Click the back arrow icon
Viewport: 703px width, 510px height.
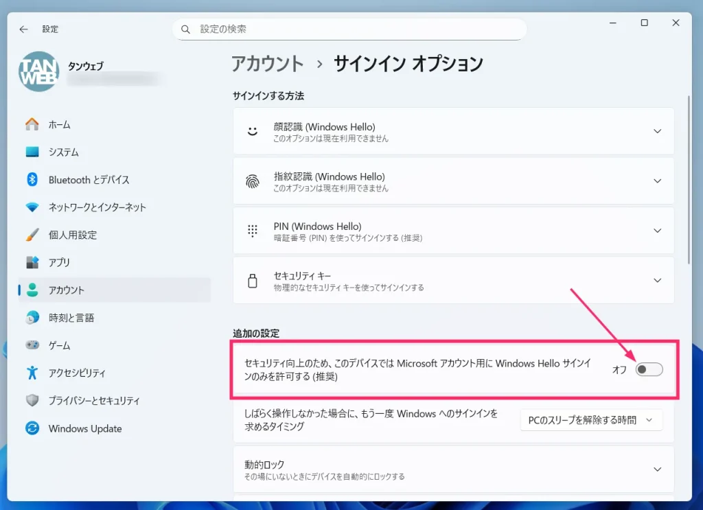click(x=23, y=29)
